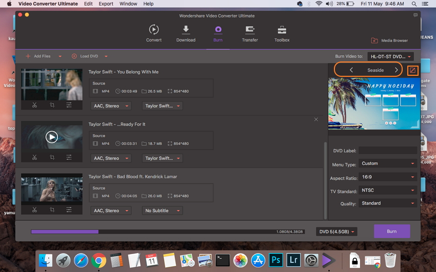The height and width of the screenshot is (272, 436).
Task: Open the Media Browser
Action: point(389,40)
